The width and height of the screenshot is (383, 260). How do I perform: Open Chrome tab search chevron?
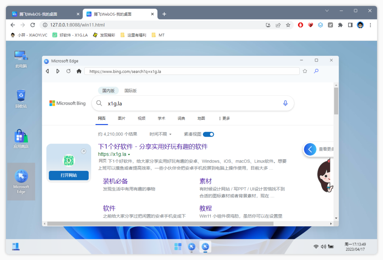(x=327, y=11)
